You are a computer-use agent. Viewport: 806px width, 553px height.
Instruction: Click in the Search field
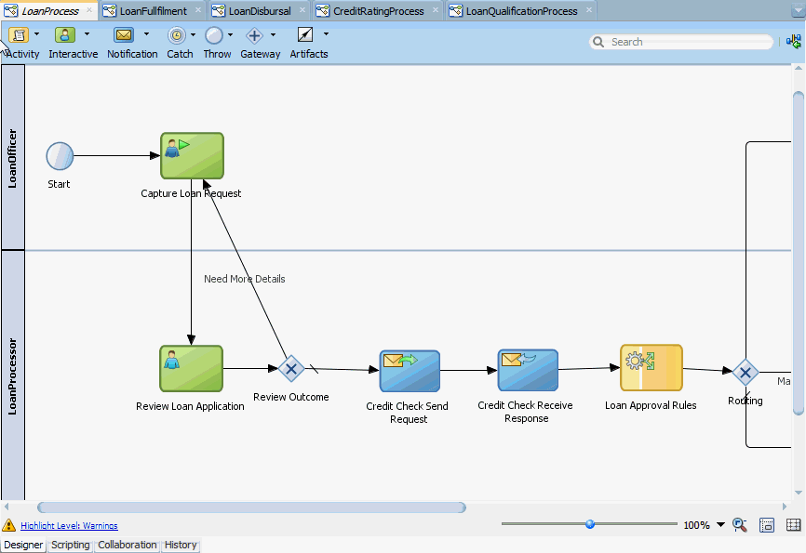click(681, 42)
